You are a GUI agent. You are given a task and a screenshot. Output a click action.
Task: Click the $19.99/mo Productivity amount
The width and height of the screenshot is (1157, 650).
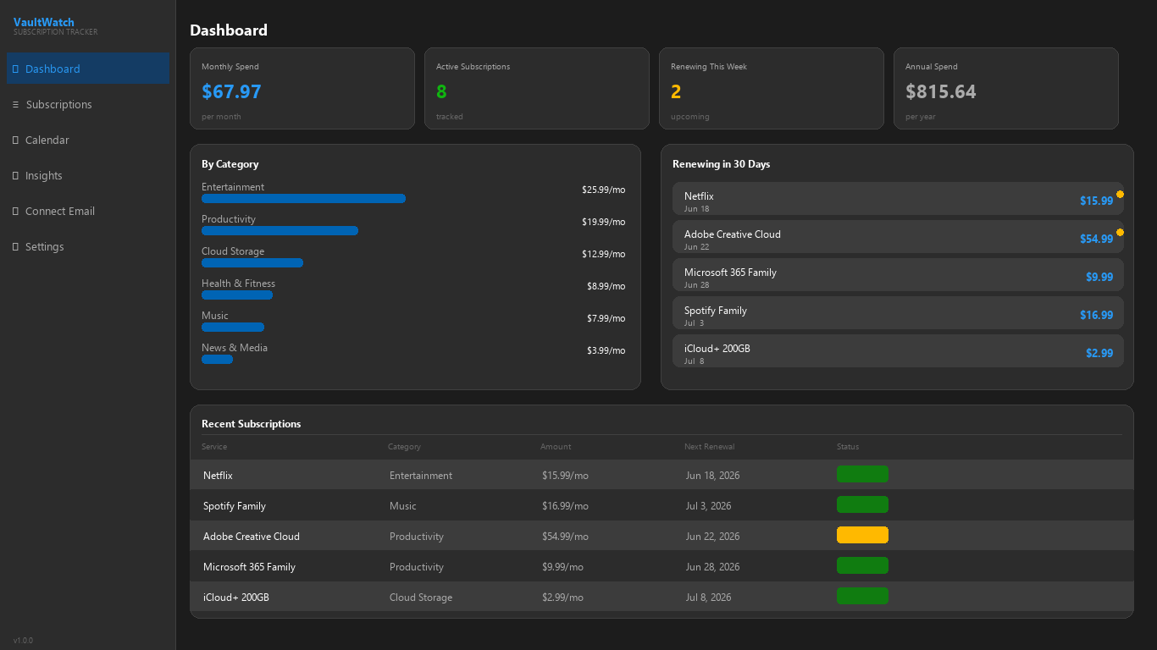click(x=603, y=222)
